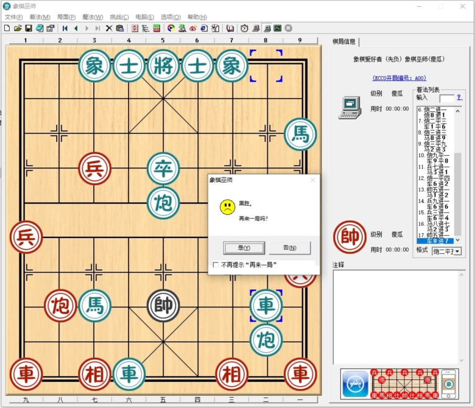Click the red 帥 player icon
This screenshot has width=475, height=408.
coord(350,237)
